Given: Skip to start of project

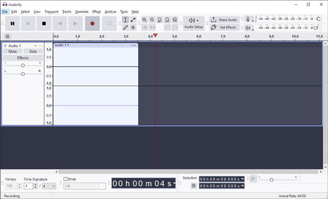Looking at the screenshot, I should tap(60, 24).
